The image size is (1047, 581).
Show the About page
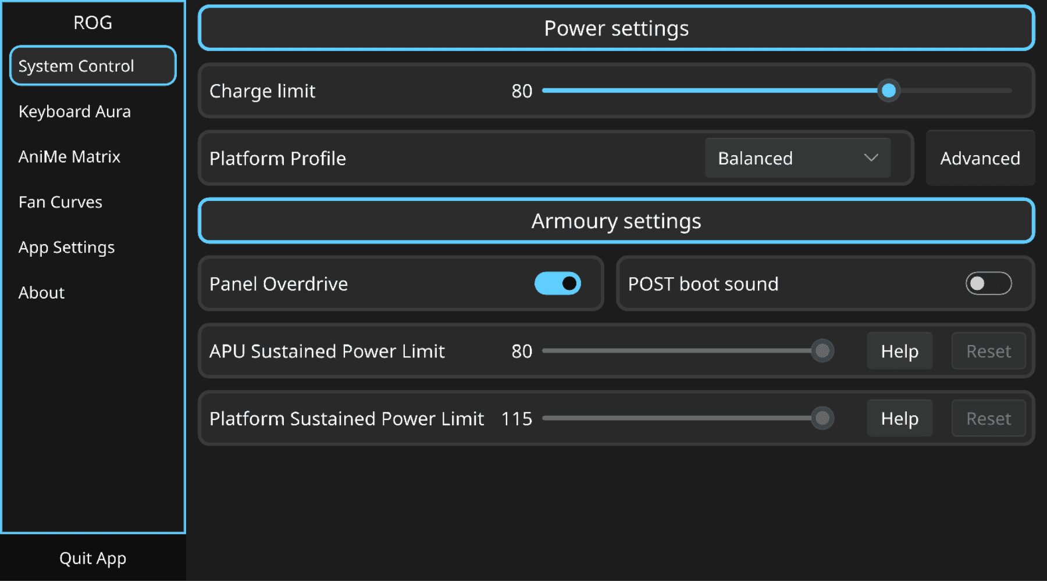click(41, 292)
